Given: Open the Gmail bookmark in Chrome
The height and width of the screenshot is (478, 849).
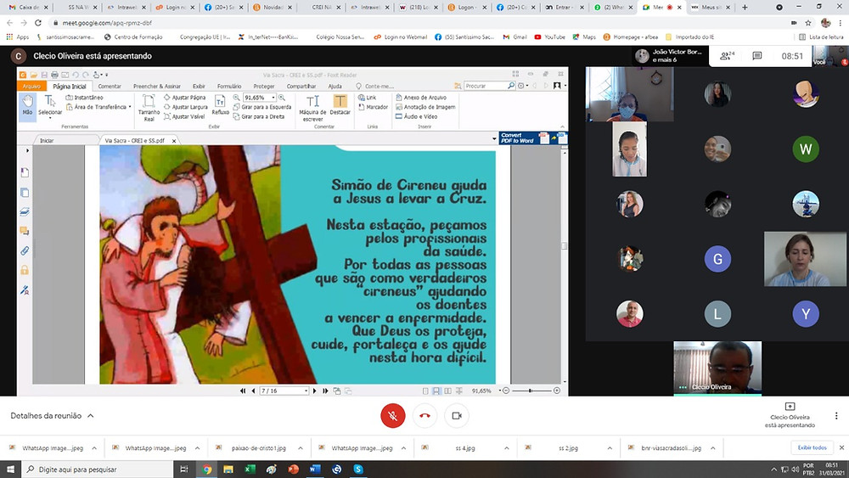Looking at the screenshot, I should click(x=515, y=37).
